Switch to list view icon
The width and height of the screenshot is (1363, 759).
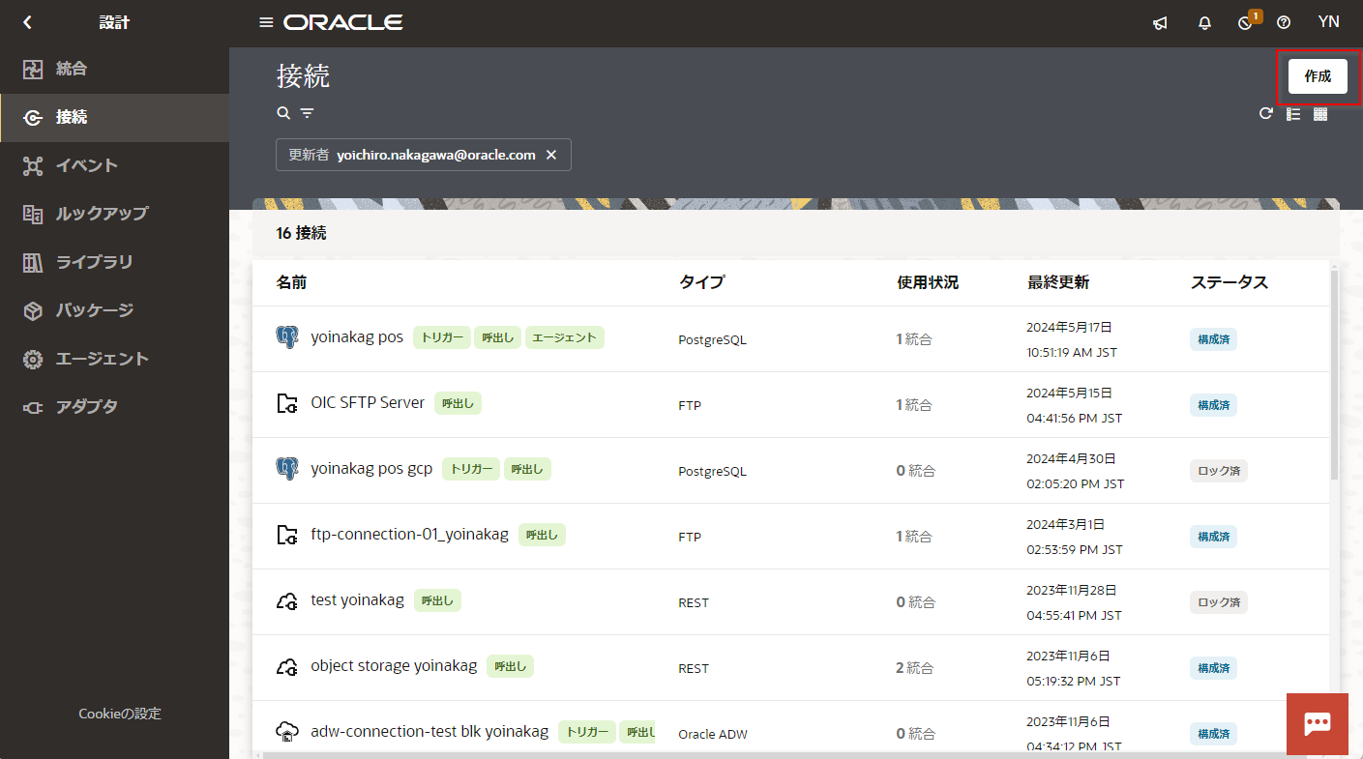click(1293, 114)
